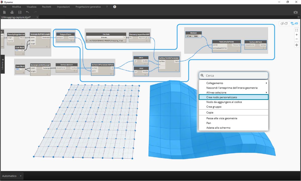Close the UVmapping-capture.dyn tab
Image resolution: width=301 pixels, height=181 pixels.
click(x=37, y=17)
